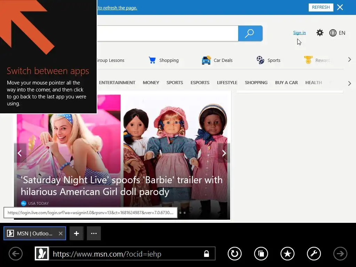This screenshot has width=356, height=267.
Task: Open the ESPORTS category
Action: [200, 83]
